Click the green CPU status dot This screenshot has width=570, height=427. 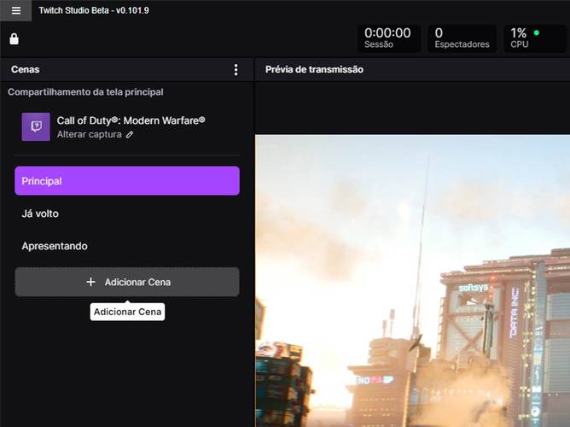coord(536,32)
